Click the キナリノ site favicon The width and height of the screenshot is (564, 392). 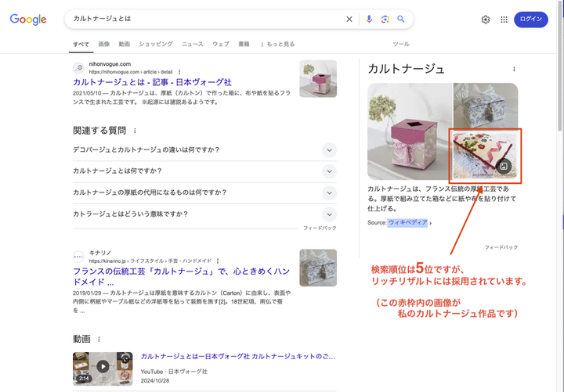(x=78, y=257)
